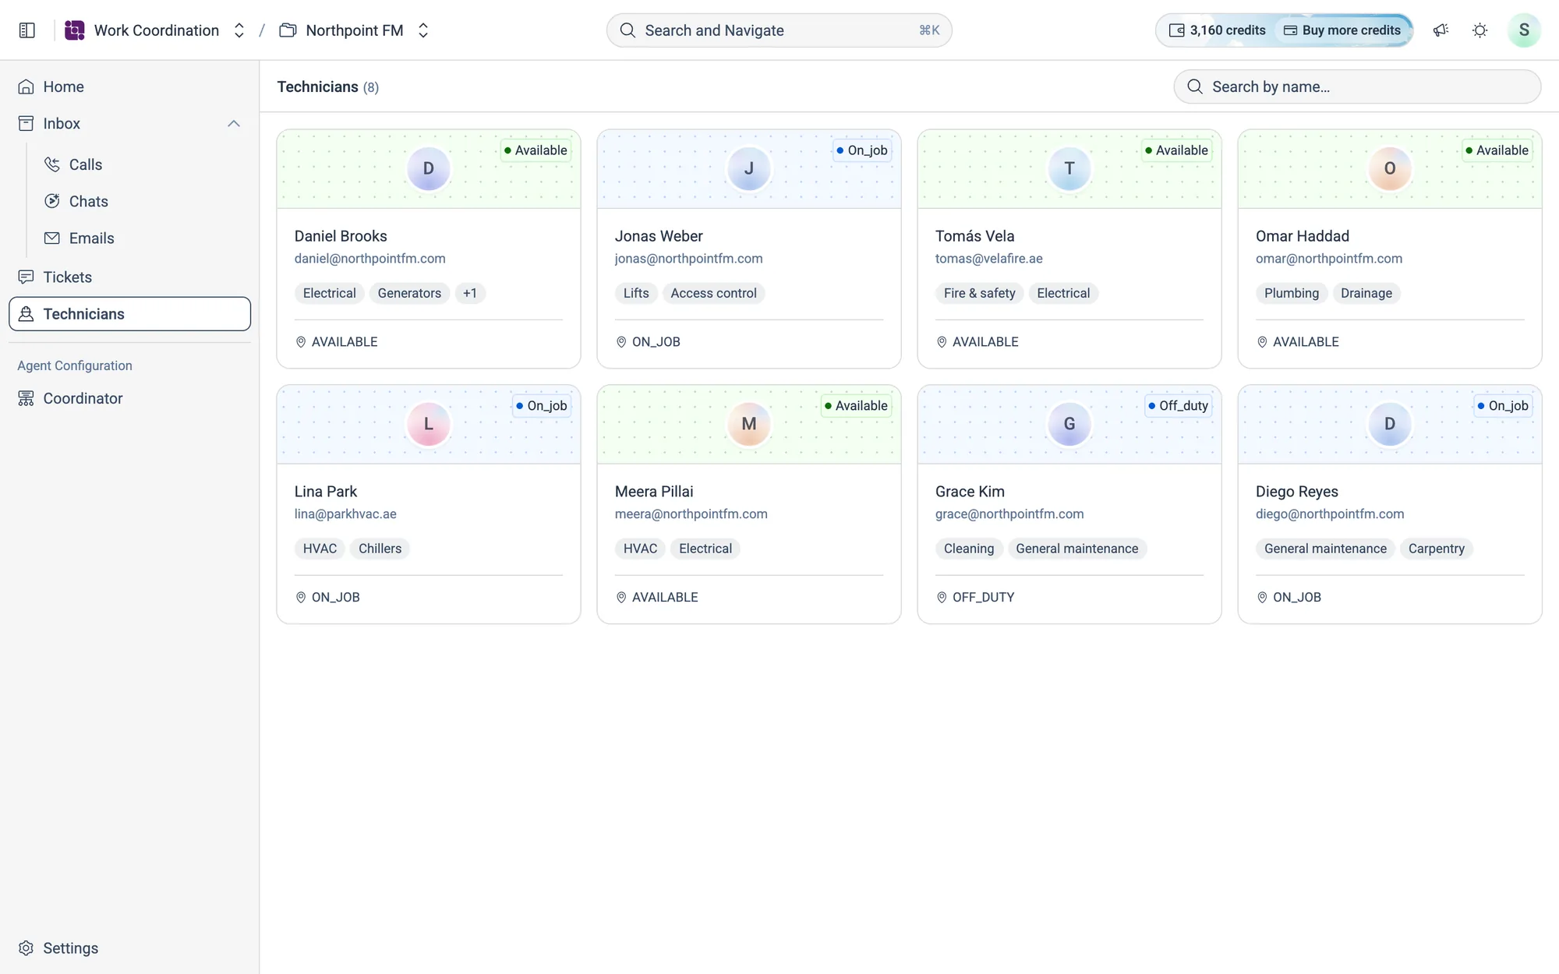Screen dimensions: 1559x974
Task: Click Tomás Vela's avatar T
Action: 1069,168
